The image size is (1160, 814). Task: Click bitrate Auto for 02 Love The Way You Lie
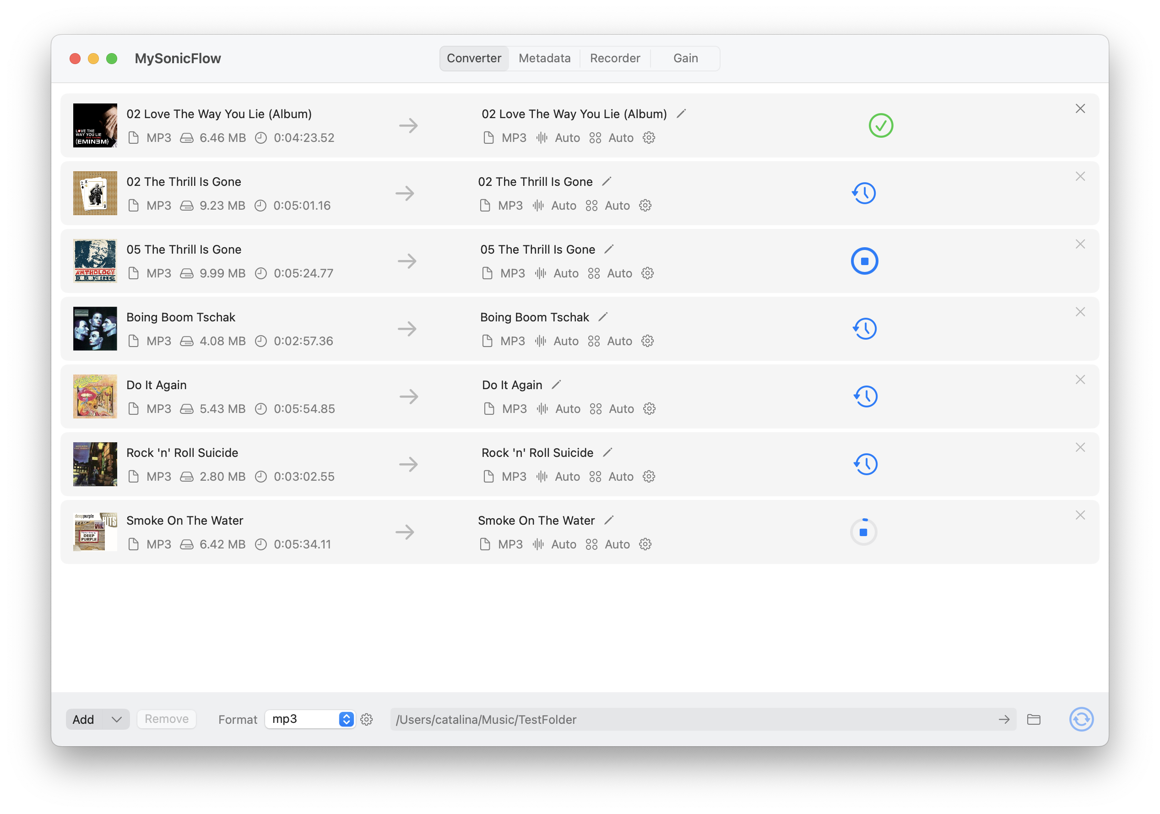tap(567, 138)
